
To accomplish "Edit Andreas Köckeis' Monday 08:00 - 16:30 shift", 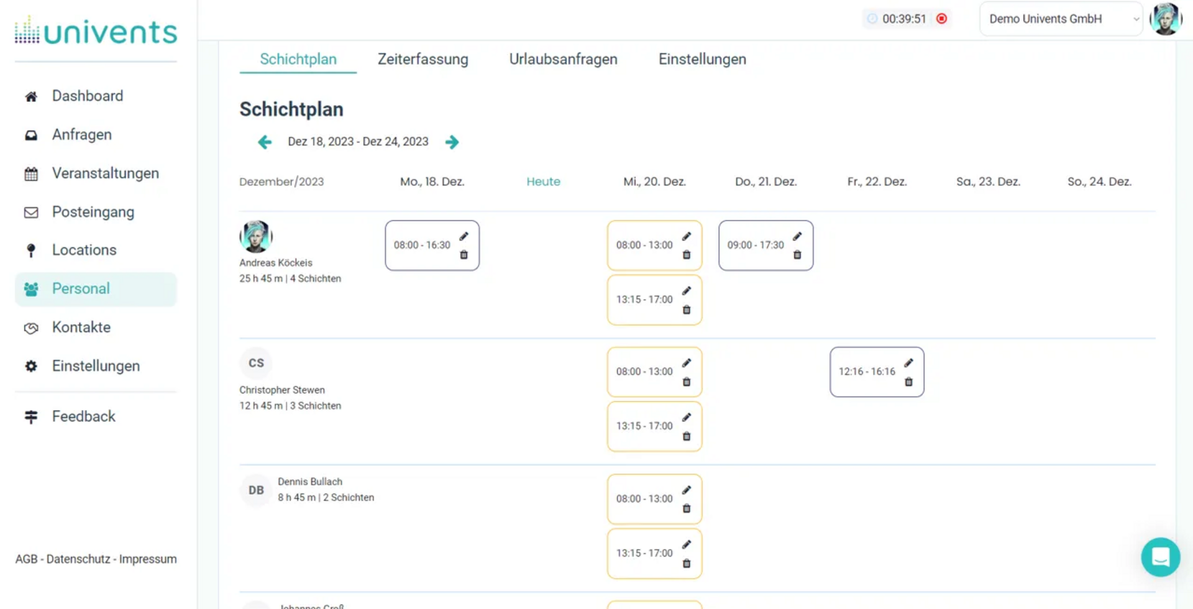I will pos(464,237).
